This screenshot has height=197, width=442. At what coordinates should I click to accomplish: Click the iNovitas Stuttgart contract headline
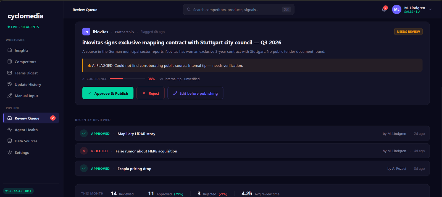(x=182, y=42)
